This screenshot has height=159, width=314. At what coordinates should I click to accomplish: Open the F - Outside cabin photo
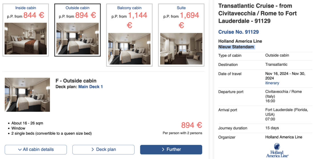[x=27, y=95]
